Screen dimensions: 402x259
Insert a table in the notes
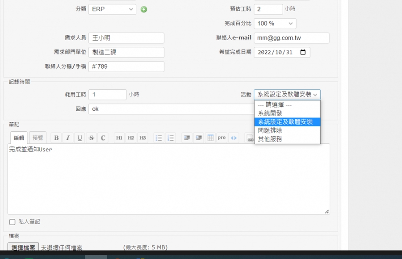(x=210, y=138)
